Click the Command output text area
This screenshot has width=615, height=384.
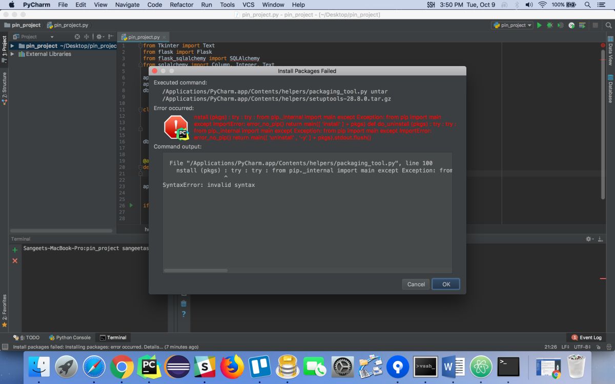307,212
